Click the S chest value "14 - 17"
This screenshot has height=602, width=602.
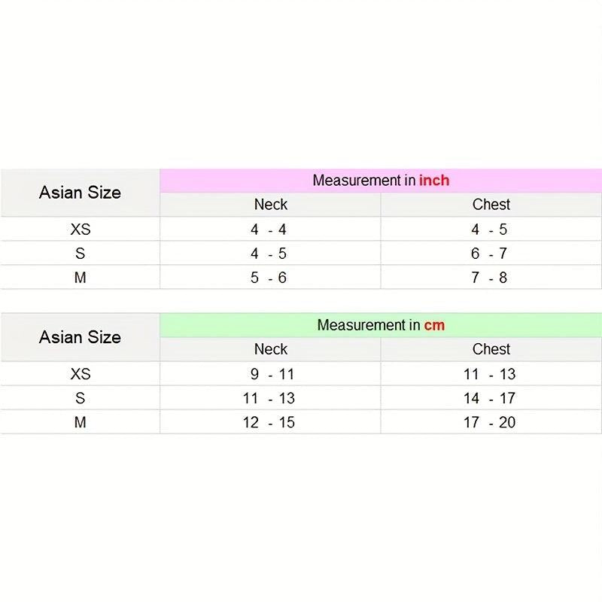(489, 398)
